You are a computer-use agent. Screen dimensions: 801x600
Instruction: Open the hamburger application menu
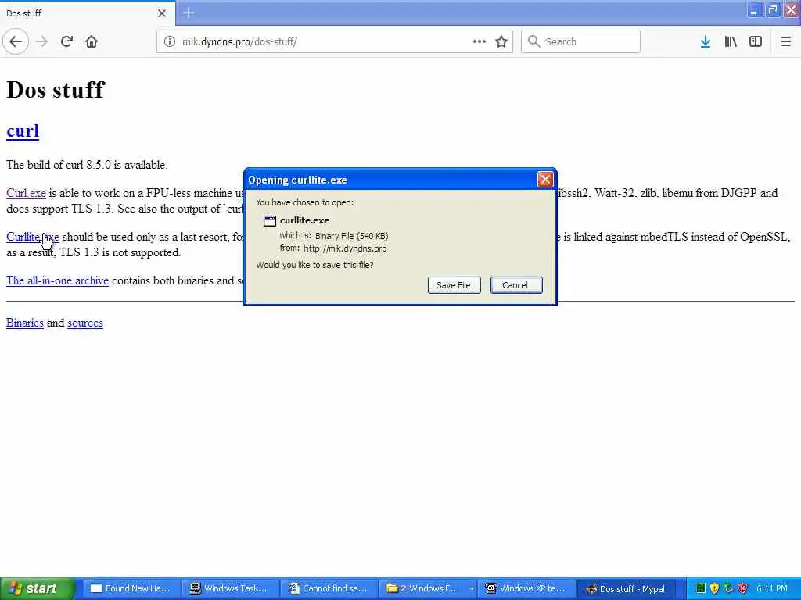(x=786, y=41)
